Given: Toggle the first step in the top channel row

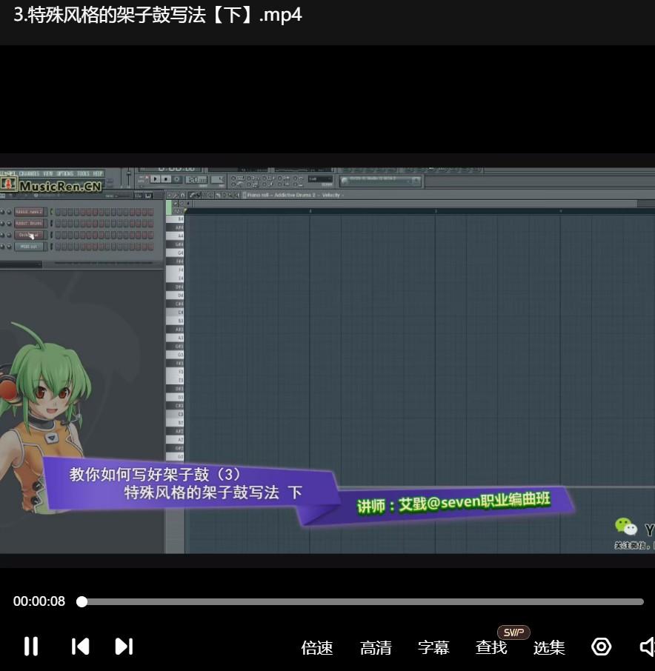Looking at the screenshot, I should pyautogui.click(x=58, y=211).
